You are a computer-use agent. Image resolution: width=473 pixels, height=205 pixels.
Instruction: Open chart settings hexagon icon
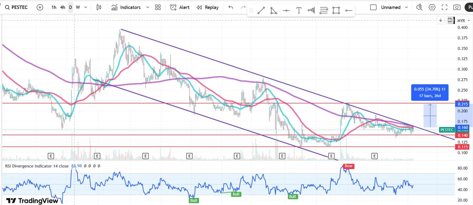432,7
